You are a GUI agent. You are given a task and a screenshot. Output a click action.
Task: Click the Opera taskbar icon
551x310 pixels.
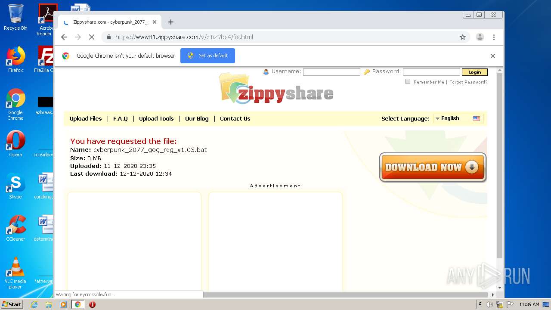tap(92, 304)
